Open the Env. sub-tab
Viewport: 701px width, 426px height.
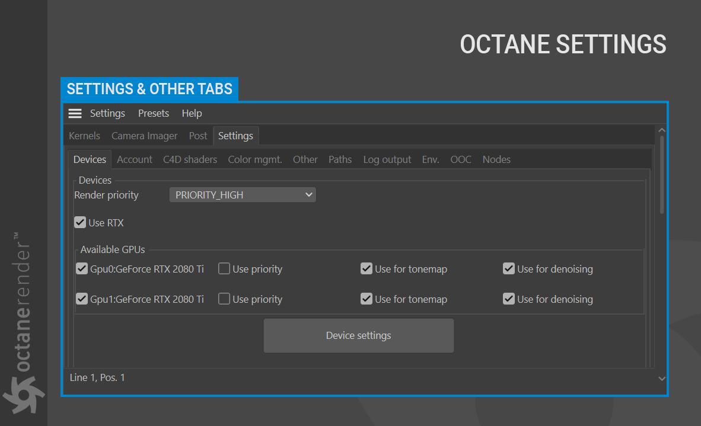(431, 159)
